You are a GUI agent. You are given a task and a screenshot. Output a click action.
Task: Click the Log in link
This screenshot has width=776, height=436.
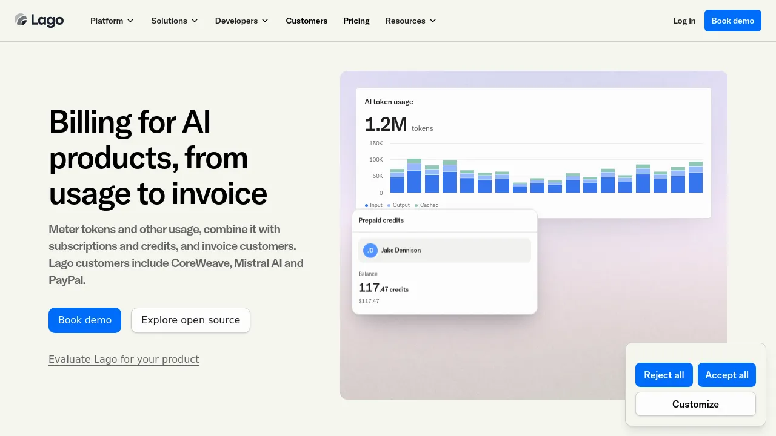point(684,21)
